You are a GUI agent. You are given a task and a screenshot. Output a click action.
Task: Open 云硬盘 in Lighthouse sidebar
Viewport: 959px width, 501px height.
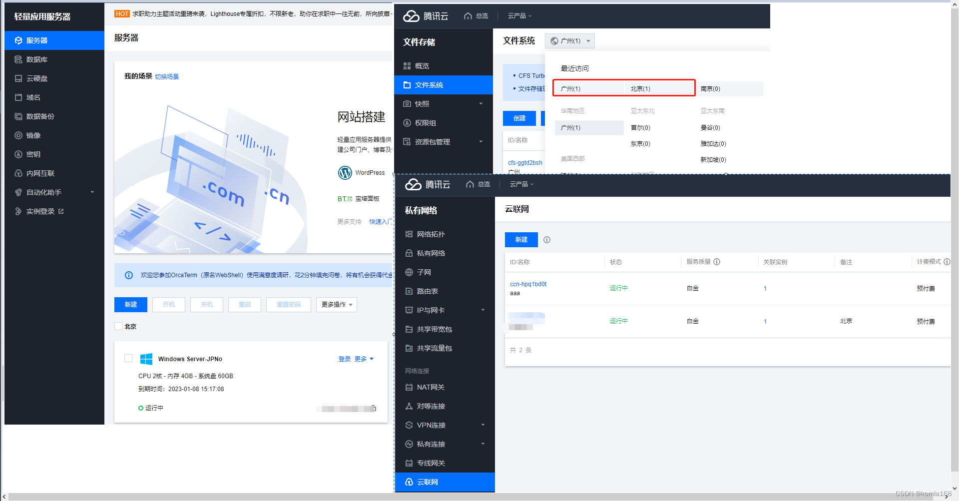54,78
